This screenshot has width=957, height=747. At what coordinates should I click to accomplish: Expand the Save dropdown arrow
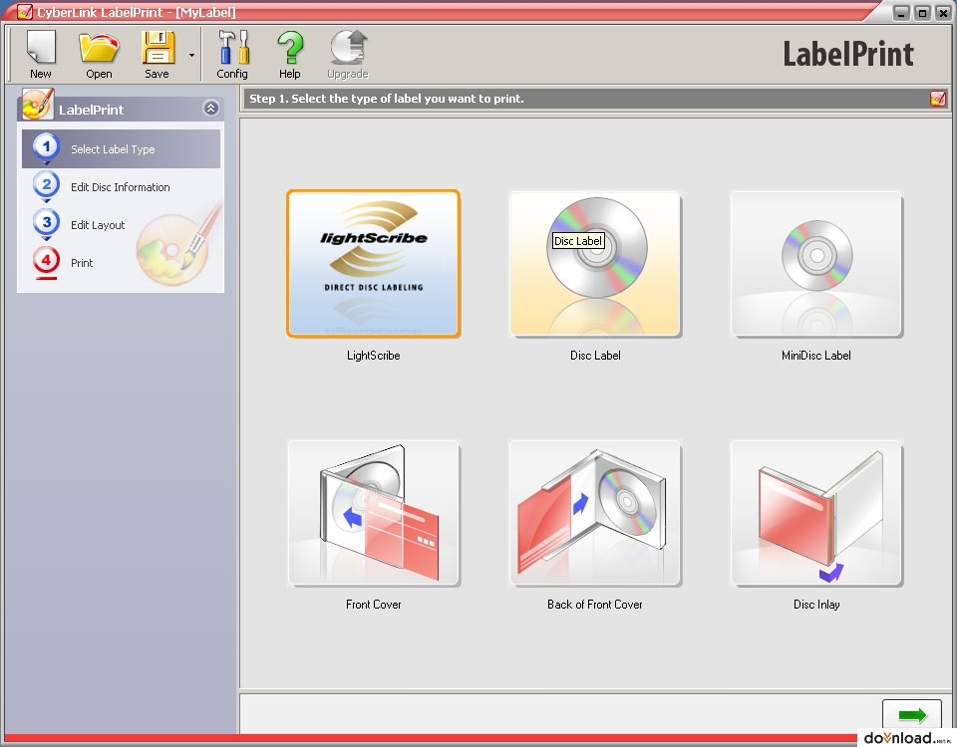[x=191, y=56]
